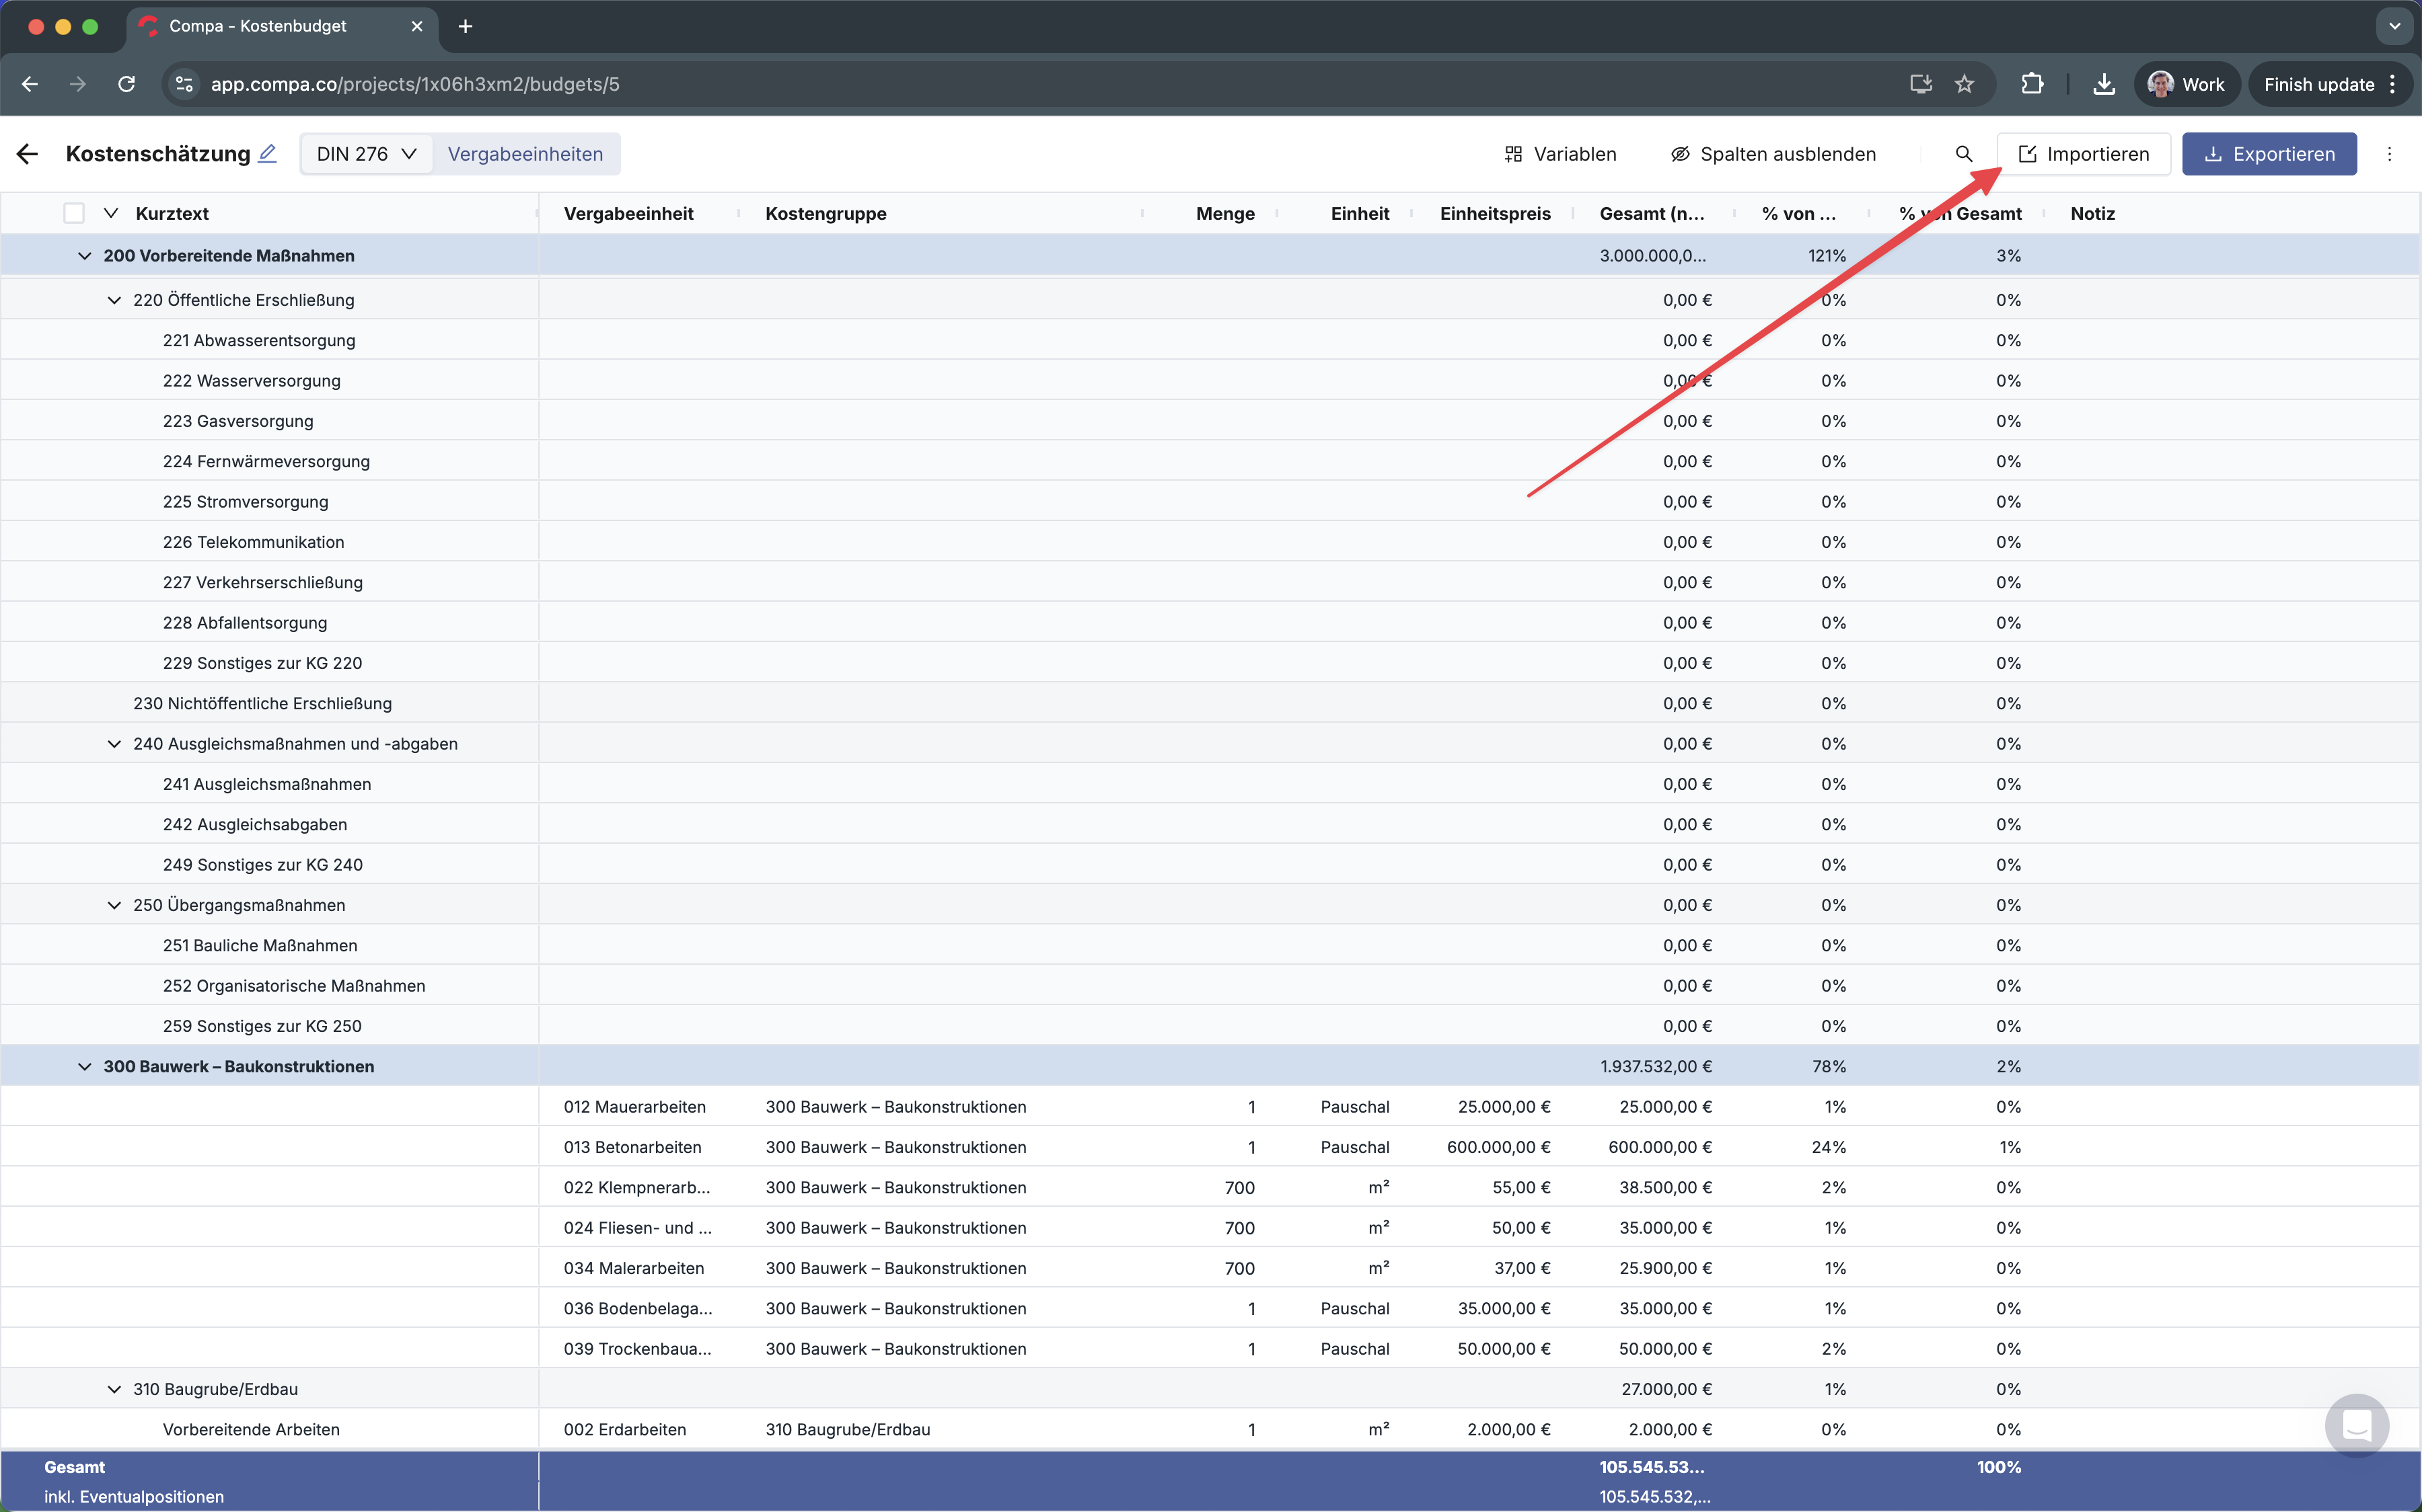Reload the page
This screenshot has width=2422, height=1512.
click(126, 84)
